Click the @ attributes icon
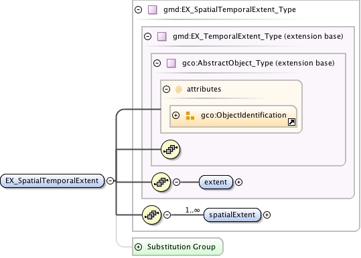Image resolution: width=361 pixels, height=258 pixels. point(178,90)
